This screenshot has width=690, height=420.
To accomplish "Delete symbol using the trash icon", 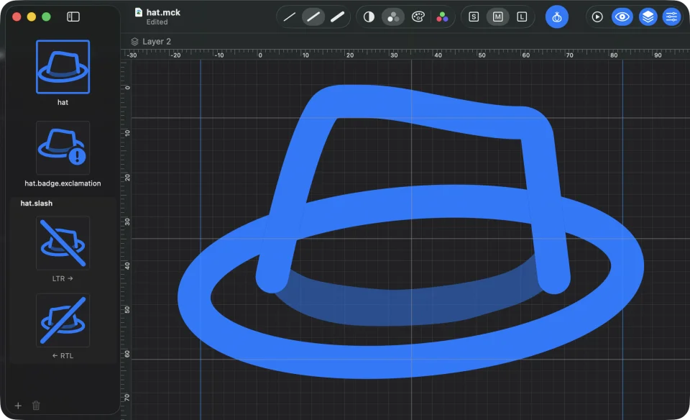I will click(x=36, y=406).
